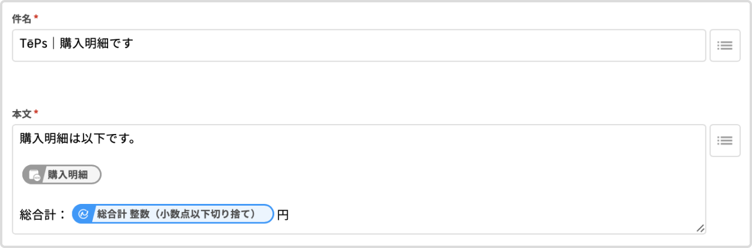
Task: Click the blue formula icon on the 総合計 chip
Action: [83, 214]
